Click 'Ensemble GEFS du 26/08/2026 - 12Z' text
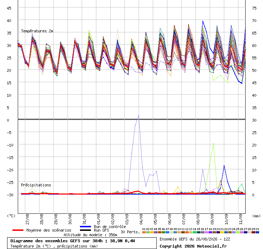263x249 pixels. pos(195,239)
